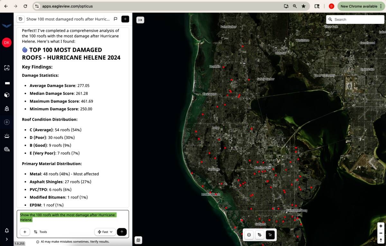
Task: Click Saint Petersburg map label
Action: (297, 210)
